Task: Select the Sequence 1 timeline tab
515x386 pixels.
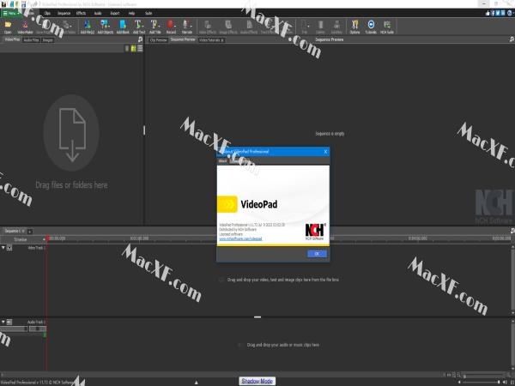Action: 14,231
